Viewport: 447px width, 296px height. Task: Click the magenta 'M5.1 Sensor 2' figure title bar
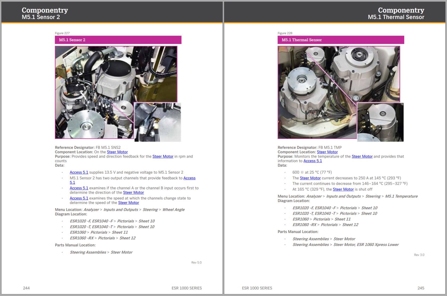coord(118,40)
